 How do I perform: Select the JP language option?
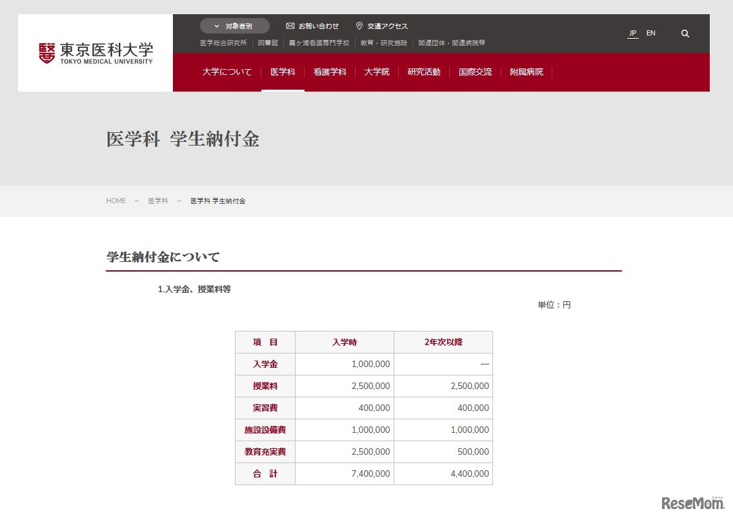tap(632, 33)
